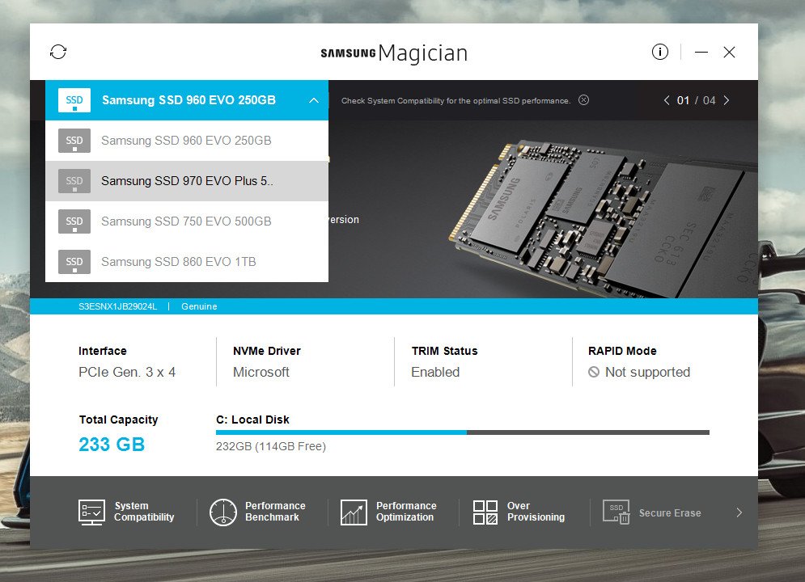The height and width of the screenshot is (582, 805).
Task: Select the Secure Erase icon
Action: pos(616,512)
